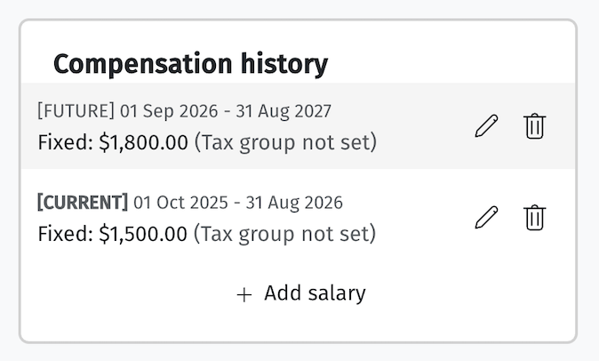
Task: Click Tax group not set in current row
Action: [285, 234]
